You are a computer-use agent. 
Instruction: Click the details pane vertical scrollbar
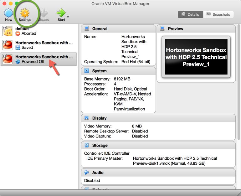(239, 82)
